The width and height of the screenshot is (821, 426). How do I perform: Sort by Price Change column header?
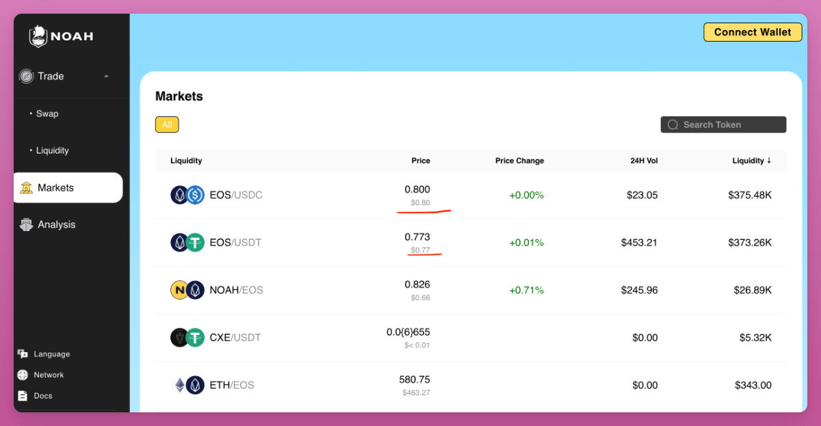tap(519, 161)
